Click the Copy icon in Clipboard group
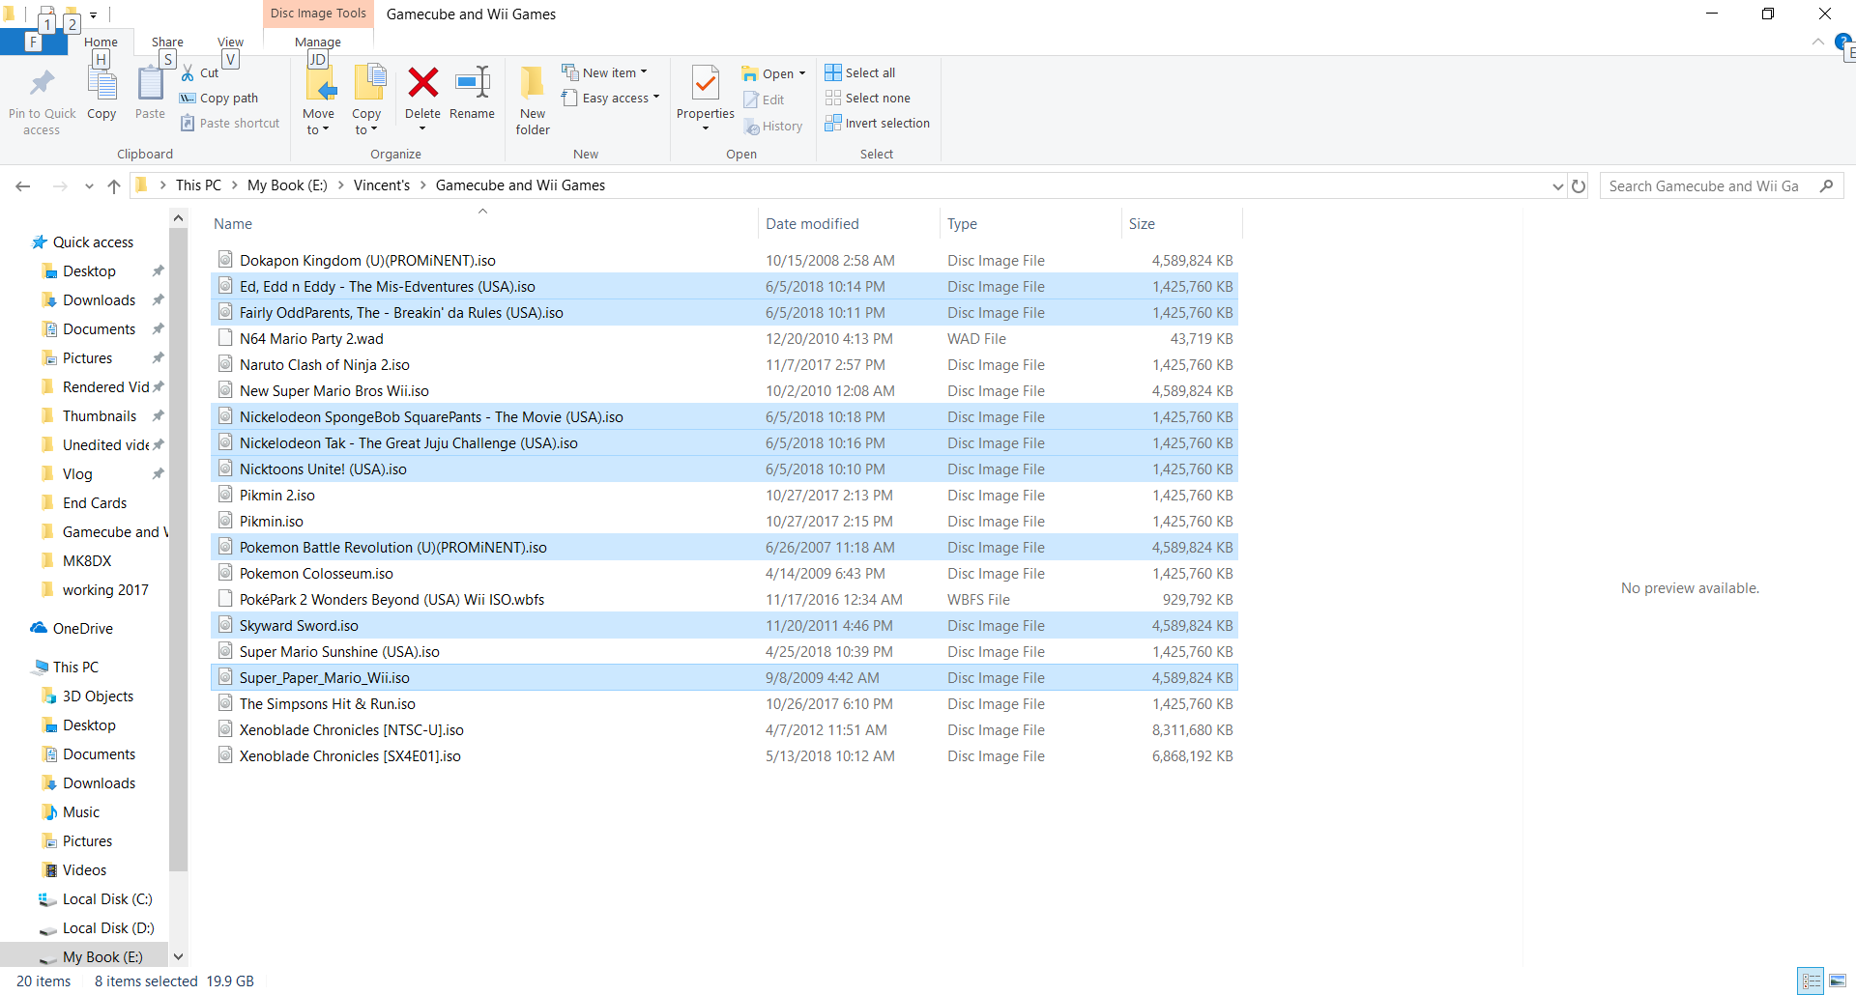Screen dimensions: 1856x995 (x=101, y=84)
